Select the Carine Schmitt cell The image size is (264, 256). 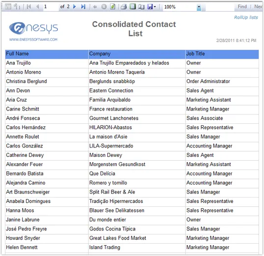tap(47, 109)
